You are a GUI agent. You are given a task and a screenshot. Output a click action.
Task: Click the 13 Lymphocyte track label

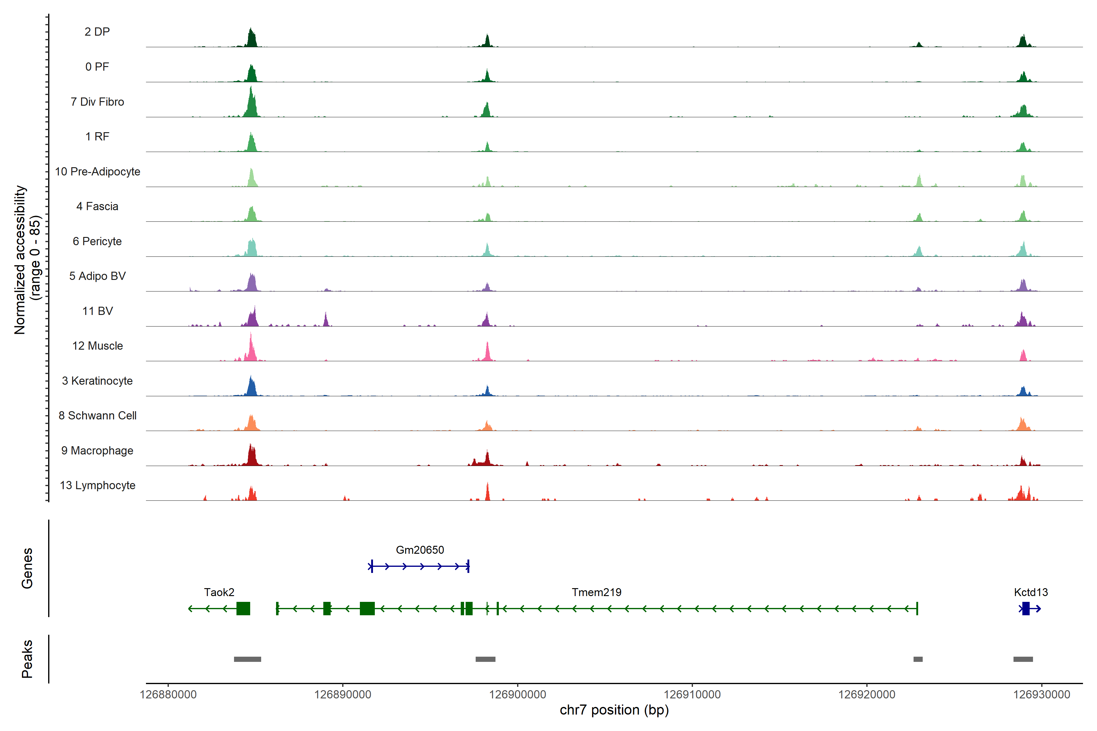click(98, 485)
